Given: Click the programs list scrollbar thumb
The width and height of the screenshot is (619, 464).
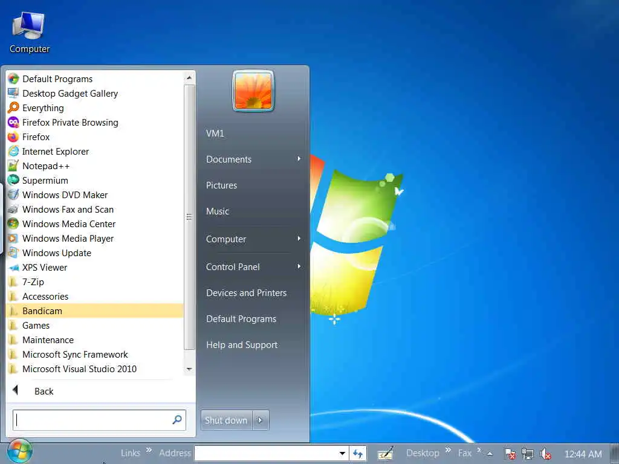Looking at the screenshot, I should (x=189, y=217).
